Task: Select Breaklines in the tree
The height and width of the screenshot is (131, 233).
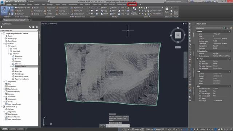Action: pos(18,59)
